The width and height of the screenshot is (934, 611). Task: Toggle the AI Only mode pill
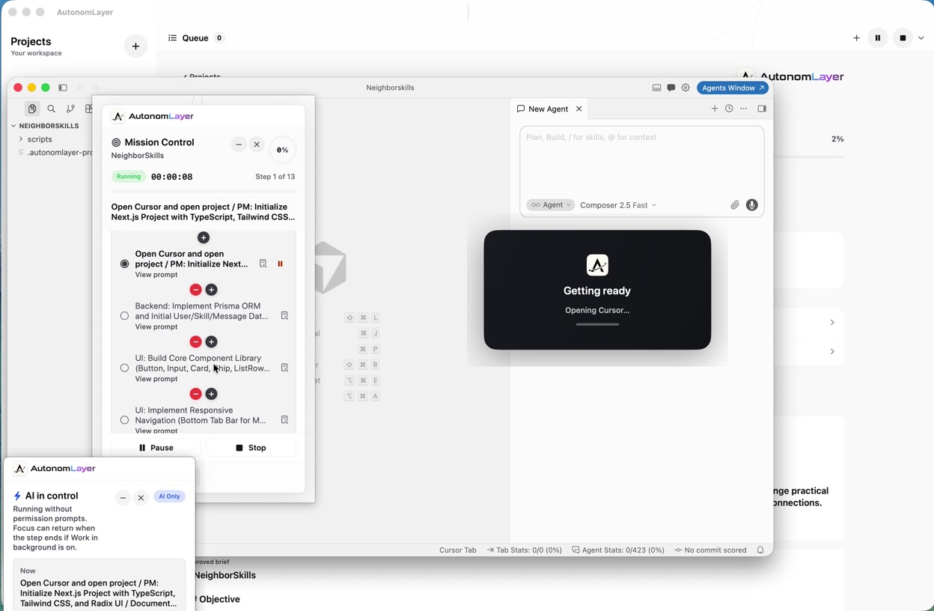(170, 496)
